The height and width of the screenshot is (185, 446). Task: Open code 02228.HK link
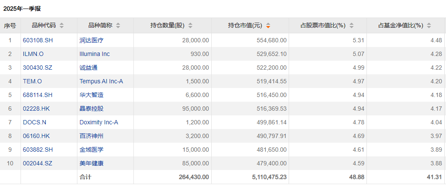pos(36,109)
